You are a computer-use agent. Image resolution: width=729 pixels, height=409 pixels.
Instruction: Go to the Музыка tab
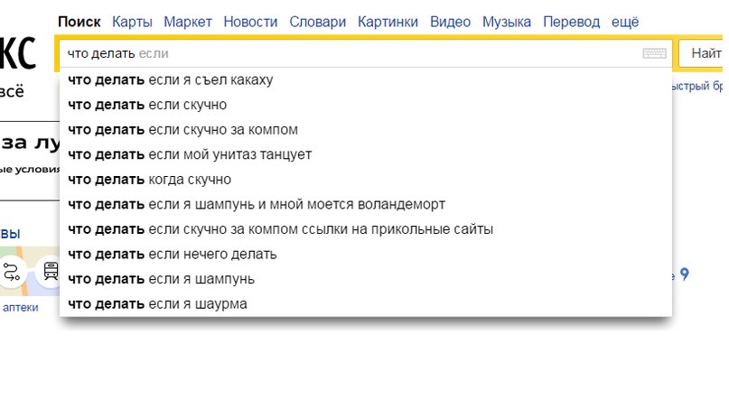(506, 22)
